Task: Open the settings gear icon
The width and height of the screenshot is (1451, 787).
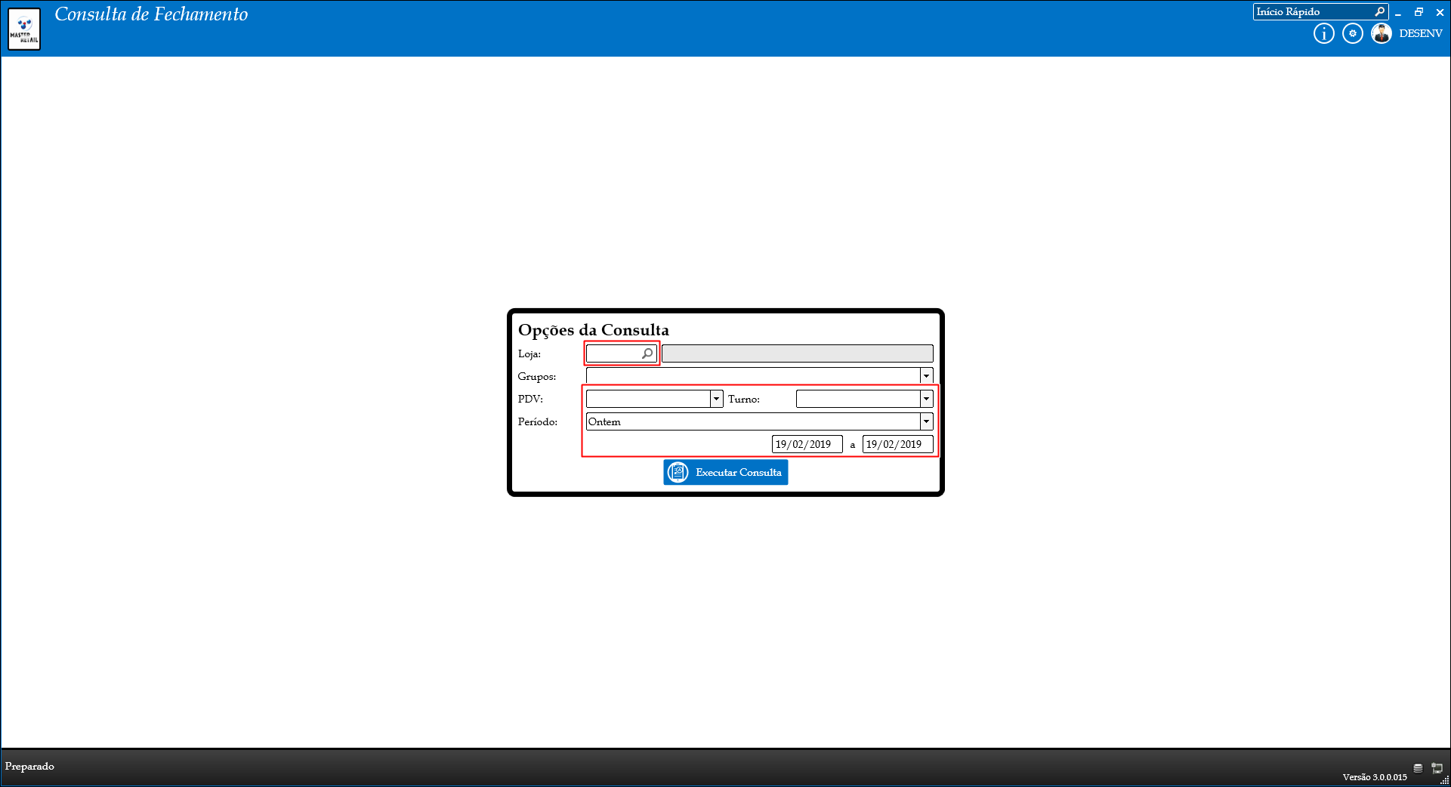Action: pos(1353,34)
